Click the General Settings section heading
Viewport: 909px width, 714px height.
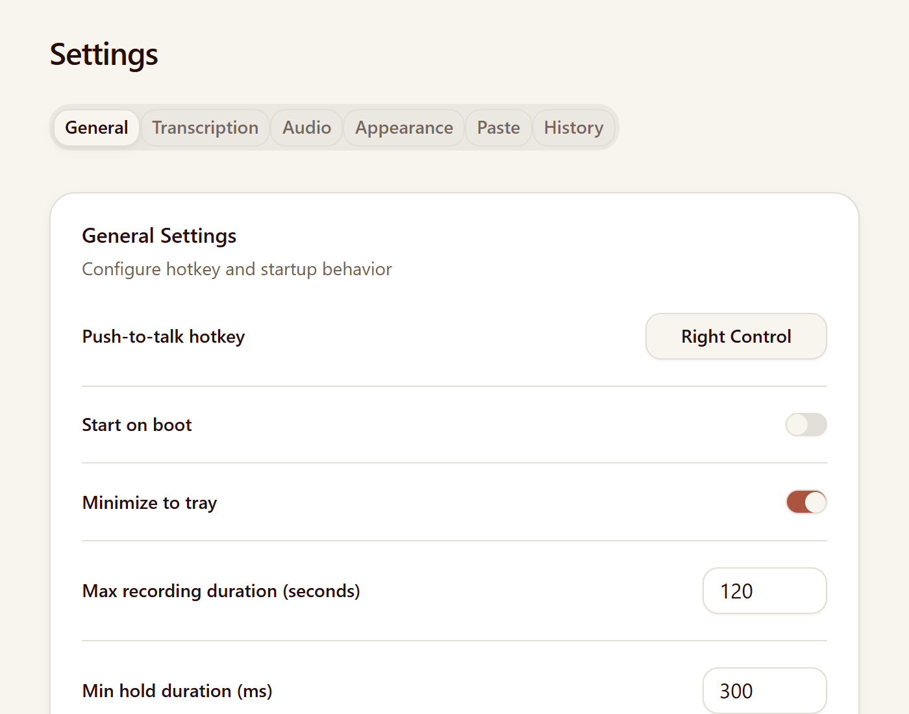[x=159, y=236]
